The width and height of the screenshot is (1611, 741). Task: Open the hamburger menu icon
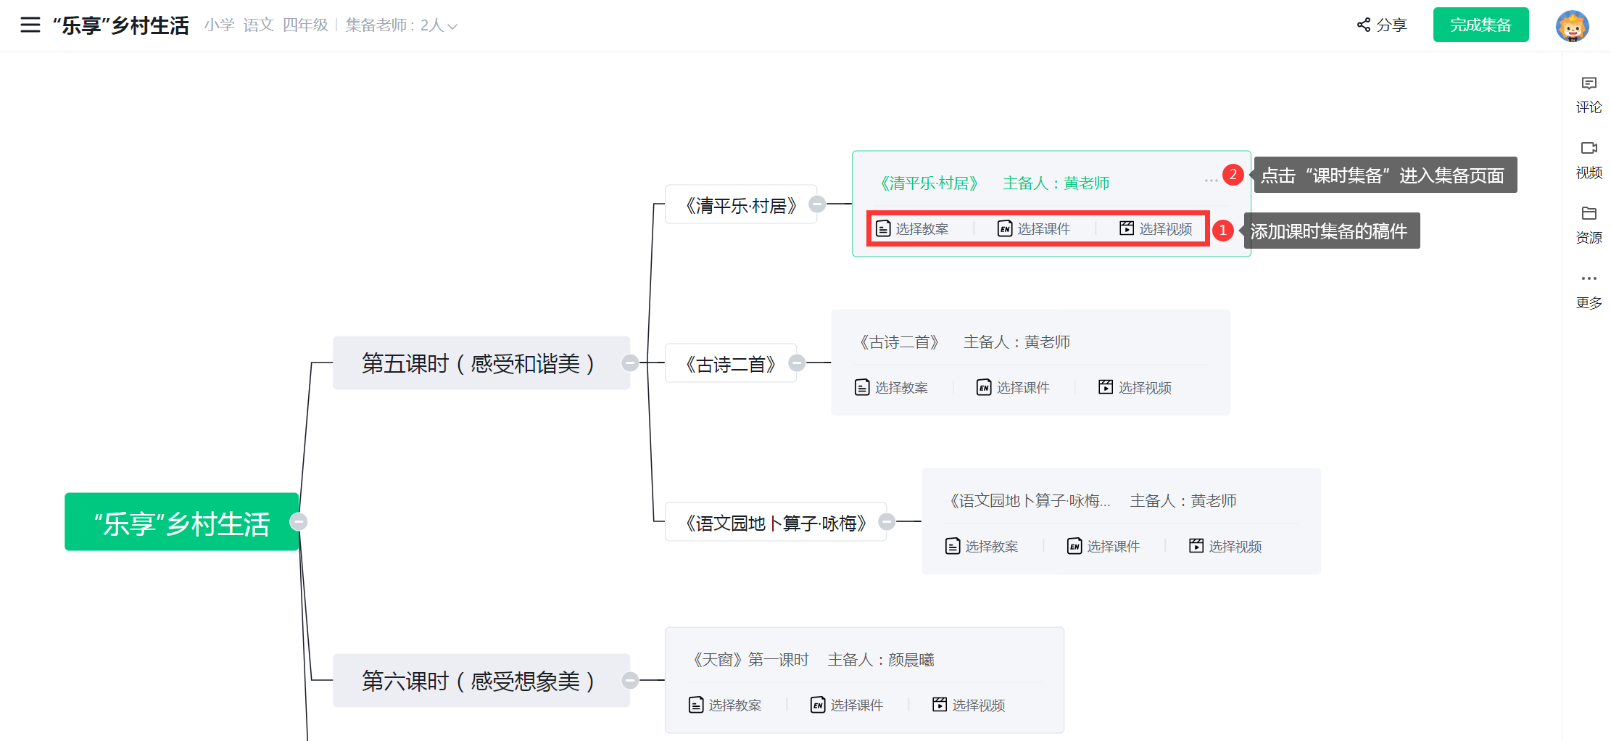pos(30,25)
